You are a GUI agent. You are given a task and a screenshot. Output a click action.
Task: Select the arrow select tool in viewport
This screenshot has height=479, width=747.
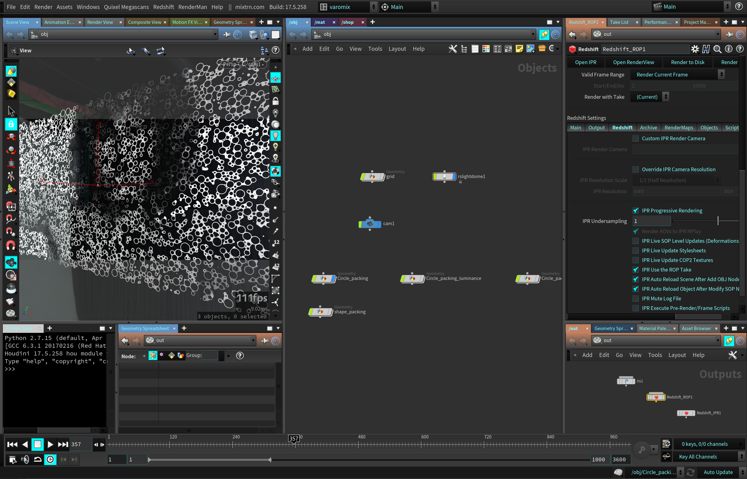coord(11,111)
